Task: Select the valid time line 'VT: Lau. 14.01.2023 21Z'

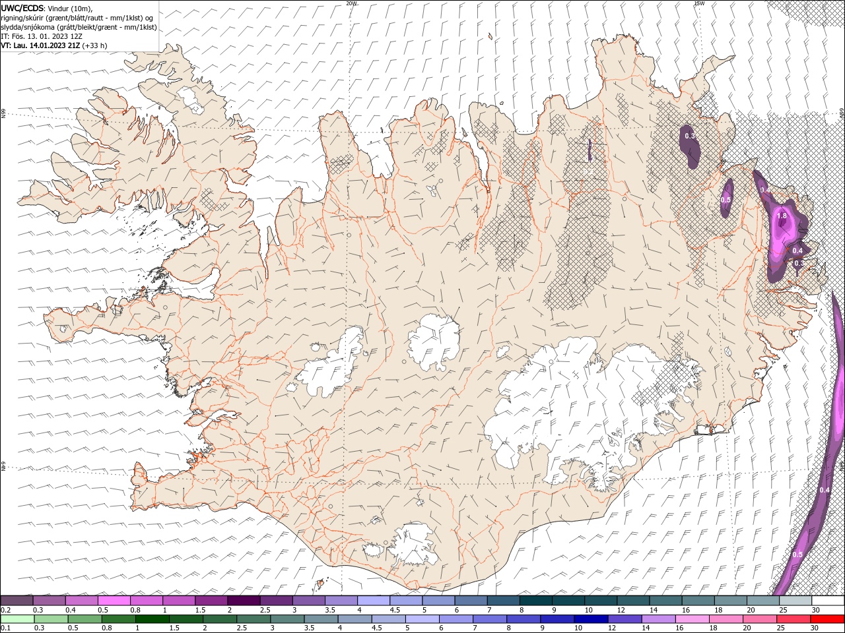Action: (x=40, y=45)
